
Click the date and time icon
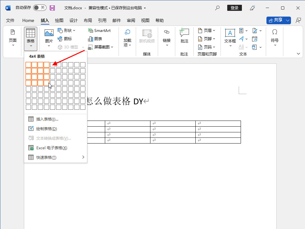tap(255, 39)
